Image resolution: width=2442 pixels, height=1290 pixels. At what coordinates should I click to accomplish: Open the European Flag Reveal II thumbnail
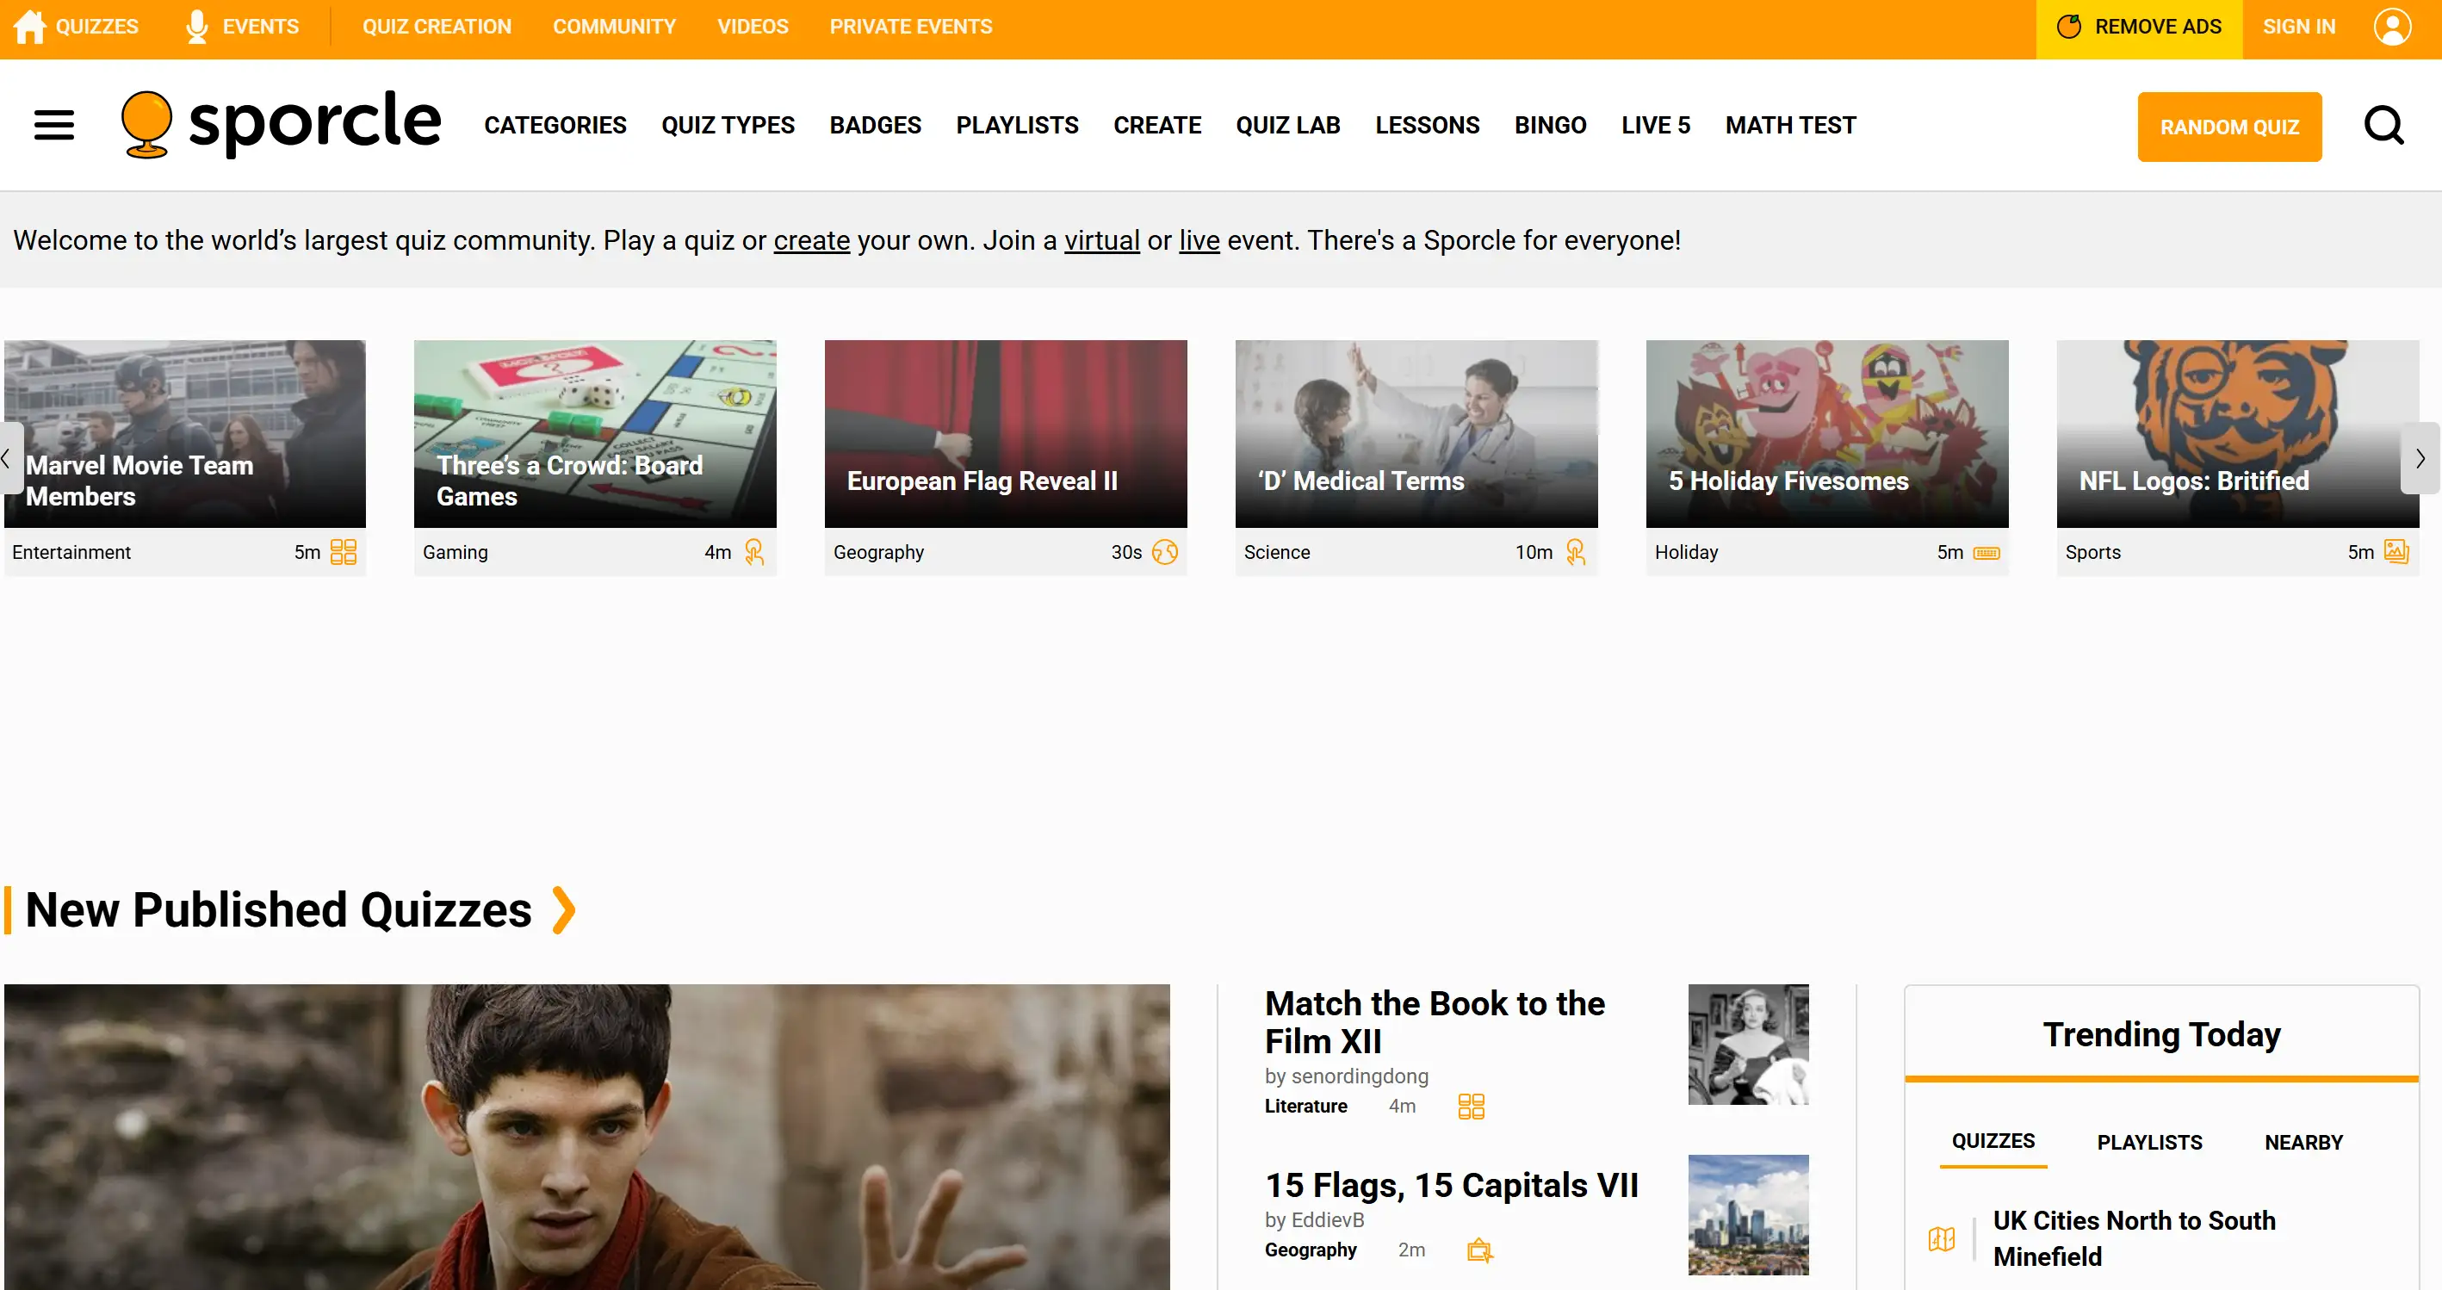coord(1005,433)
